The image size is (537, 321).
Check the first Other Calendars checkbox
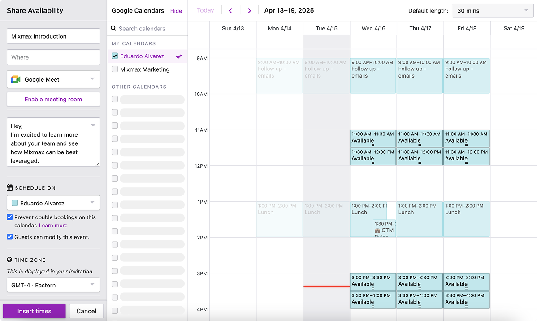(x=115, y=100)
